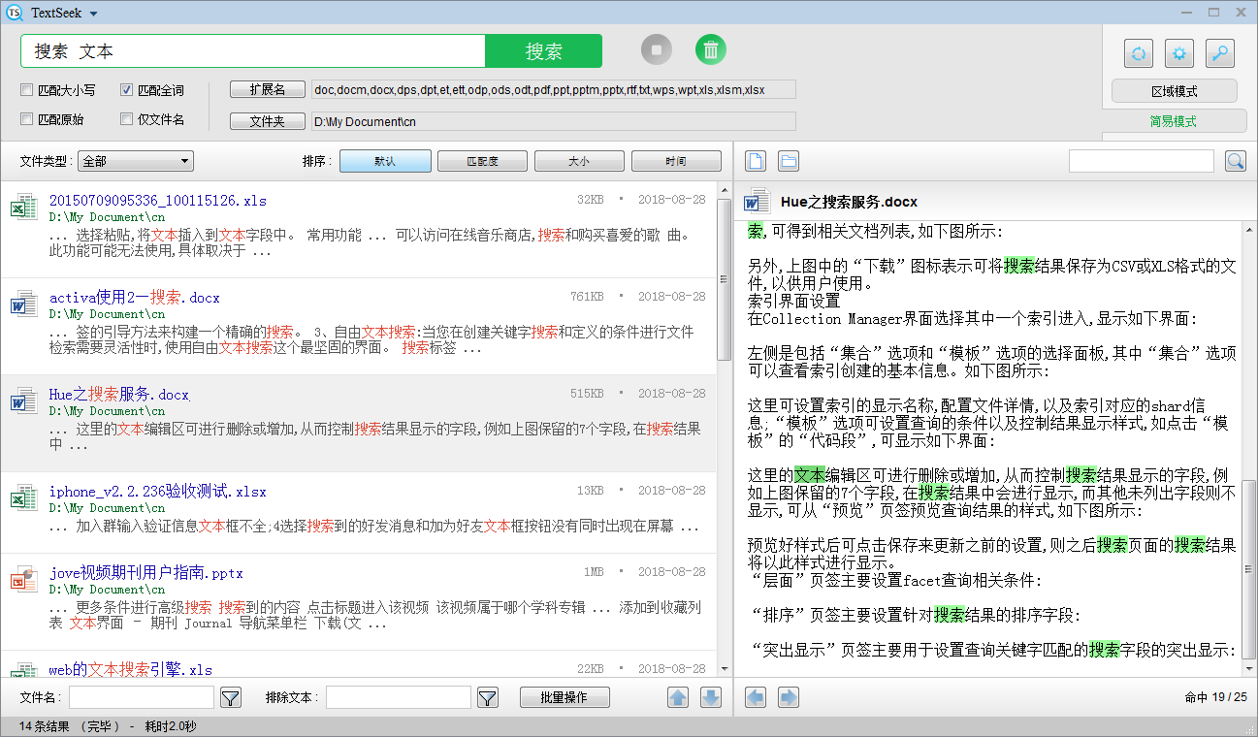Click the refresh index icon

[1138, 53]
